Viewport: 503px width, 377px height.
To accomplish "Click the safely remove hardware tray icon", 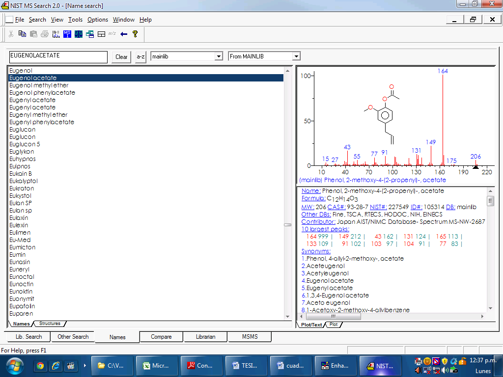I will click(453, 371).
